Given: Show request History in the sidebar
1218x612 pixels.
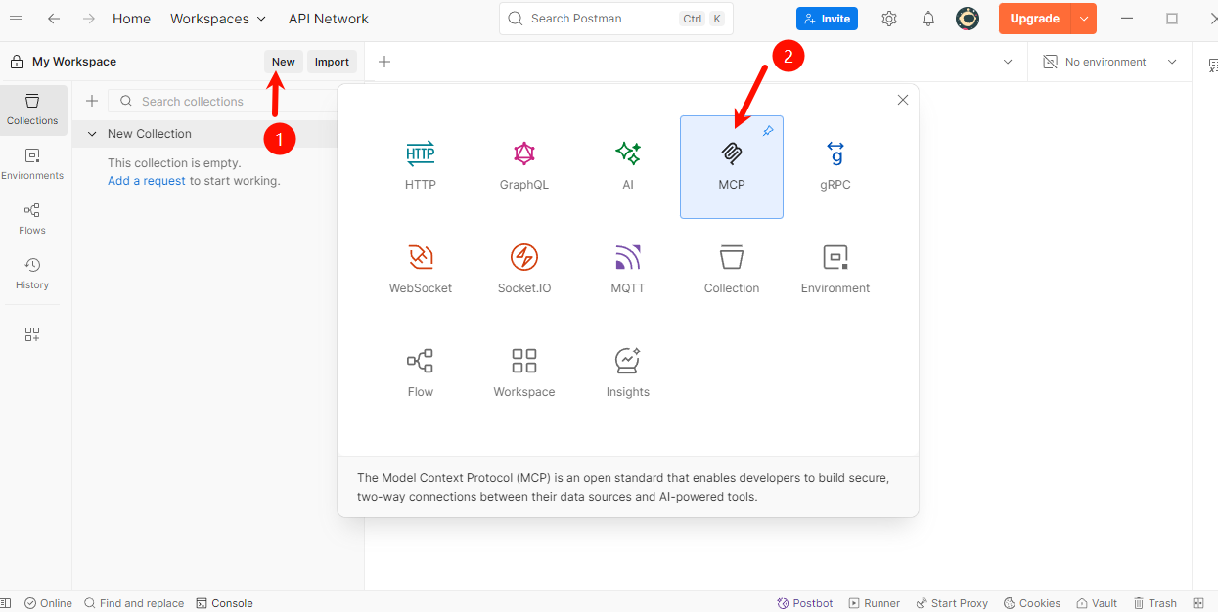Looking at the screenshot, I should click(32, 274).
